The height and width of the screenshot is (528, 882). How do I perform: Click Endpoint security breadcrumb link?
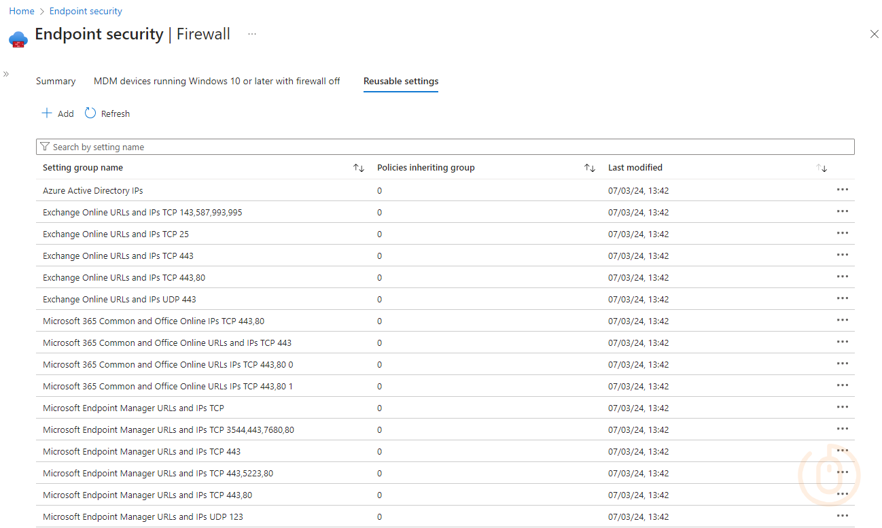point(86,11)
